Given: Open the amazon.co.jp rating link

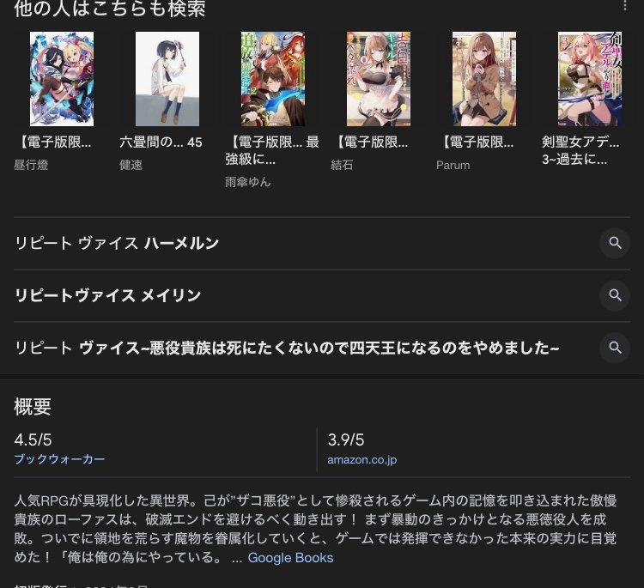Looking at the screenshot, I should tap(361, 459).
